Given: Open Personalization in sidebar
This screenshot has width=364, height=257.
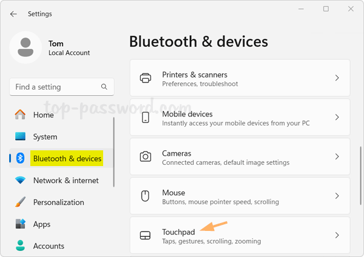Looking at the screenshot, I should [58, 202].
